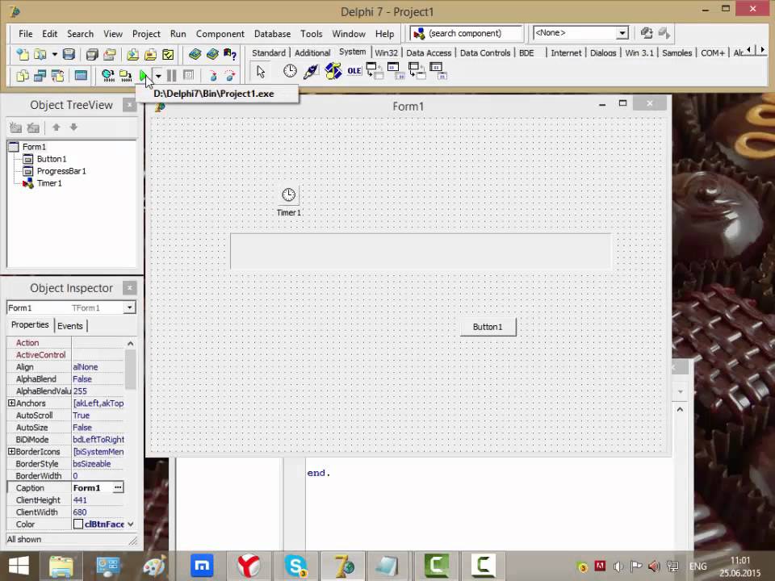This screenshot has height=581, width=775.
Task: Select the DdeServerConv palette component
Action: click(x=417, y=71)
